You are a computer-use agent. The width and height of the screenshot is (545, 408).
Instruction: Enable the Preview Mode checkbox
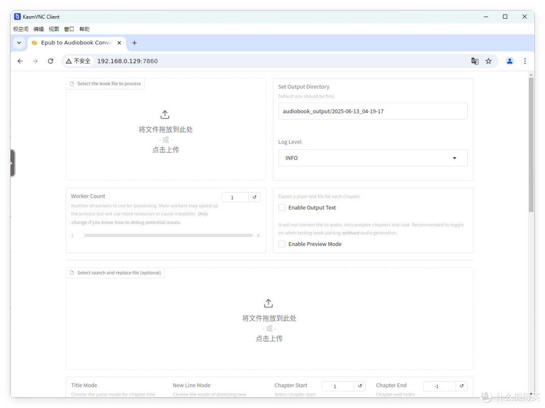coord(282,244)
